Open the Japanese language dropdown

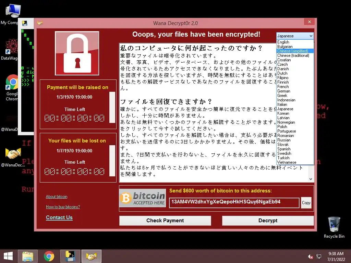tap(295, 36)
